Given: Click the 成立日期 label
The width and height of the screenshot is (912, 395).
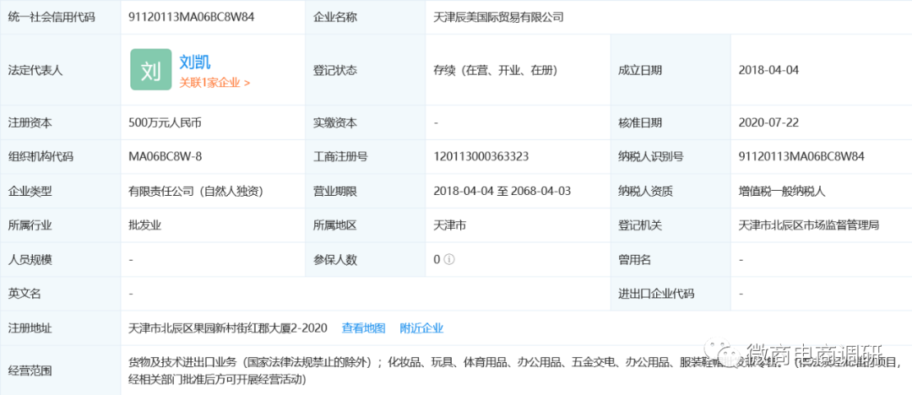Looking at the screenshot, I should coord(640,70).
